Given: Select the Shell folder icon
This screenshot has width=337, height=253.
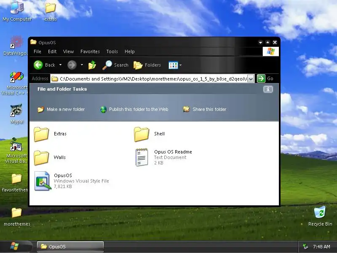Looking at the screenshot, I should [x=142, y=134].
